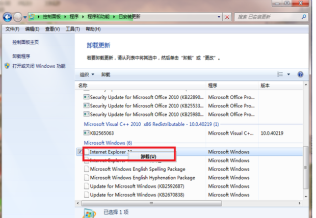Click page icon of KB2592687 update
The width and height of the screenshot is (316, 218).
(87, 186)
